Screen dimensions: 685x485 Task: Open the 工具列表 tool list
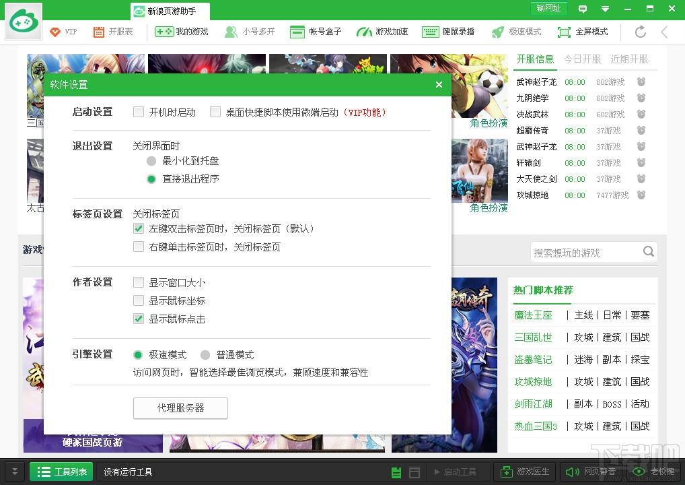(62, 472)
